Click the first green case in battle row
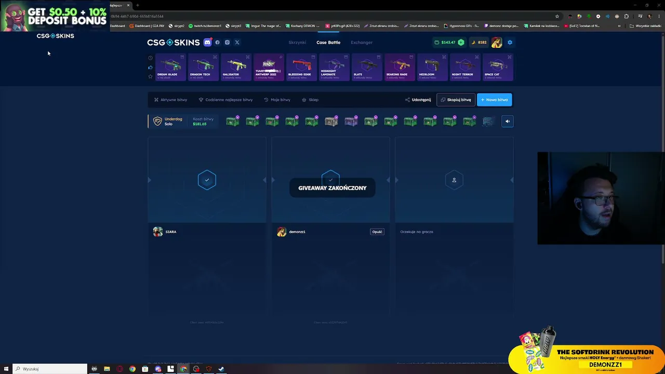 (233, 122)
